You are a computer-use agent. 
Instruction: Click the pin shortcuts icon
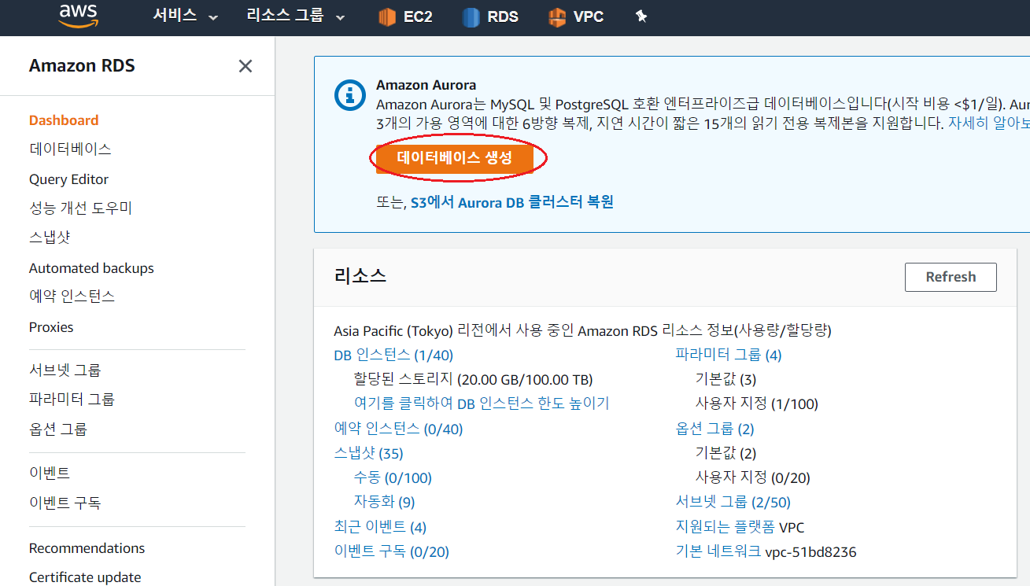(641, 17)
